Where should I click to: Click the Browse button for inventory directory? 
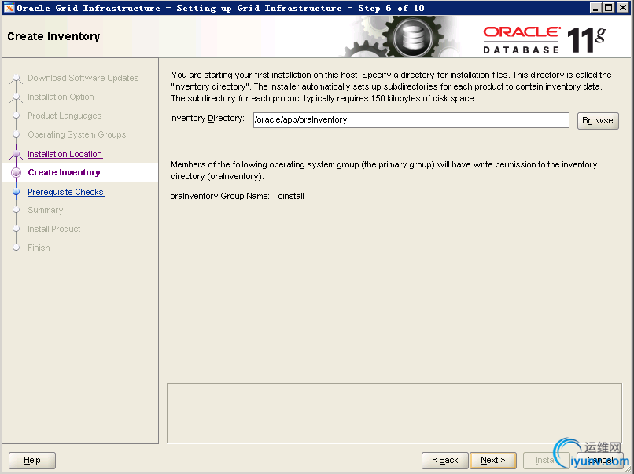tap(598, 120)
